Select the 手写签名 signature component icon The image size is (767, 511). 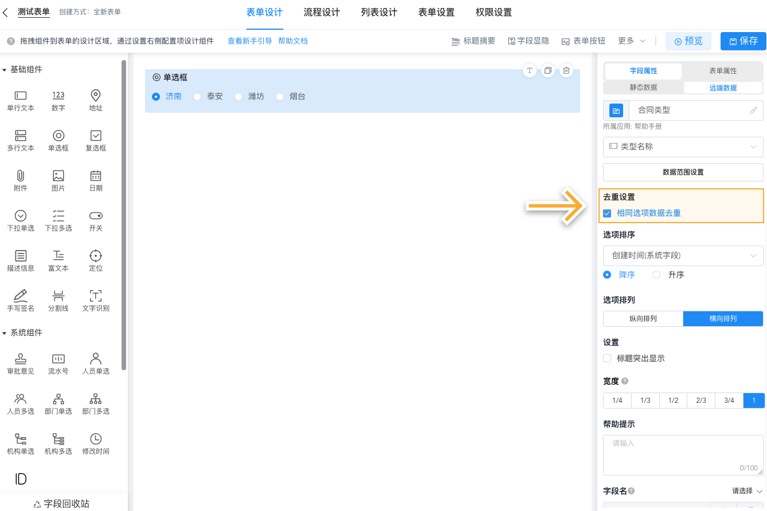21,300
